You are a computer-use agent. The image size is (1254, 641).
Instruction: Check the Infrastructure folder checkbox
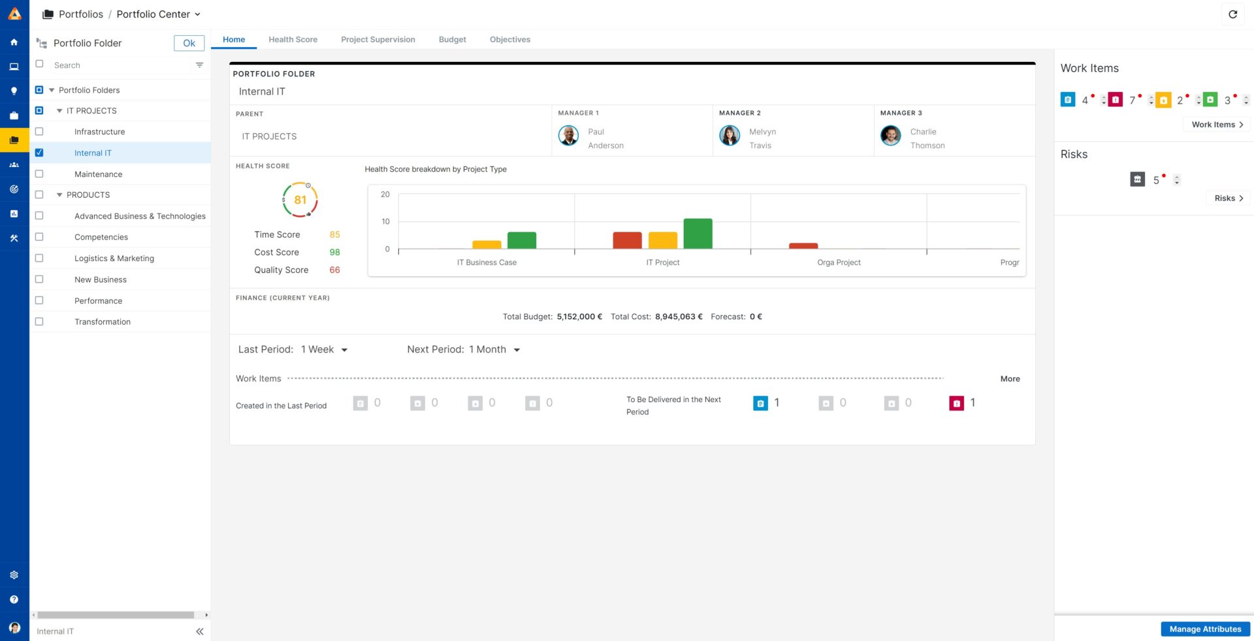tap(39, 132)
